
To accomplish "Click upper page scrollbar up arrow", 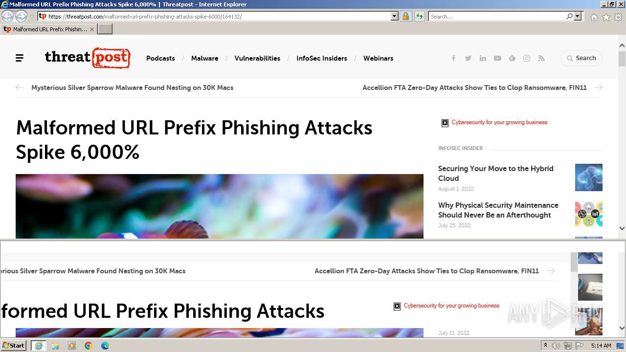I will (x=622, y=45).
